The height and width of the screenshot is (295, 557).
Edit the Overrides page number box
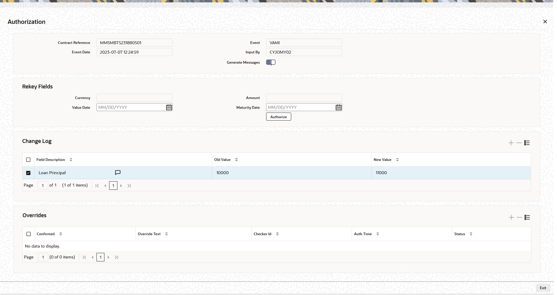[43, 257]
